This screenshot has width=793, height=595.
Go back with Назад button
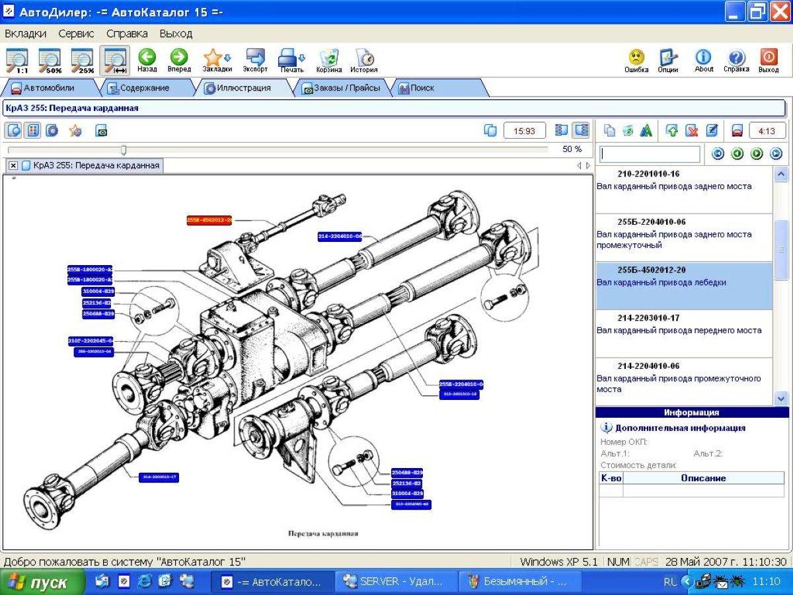147,60
